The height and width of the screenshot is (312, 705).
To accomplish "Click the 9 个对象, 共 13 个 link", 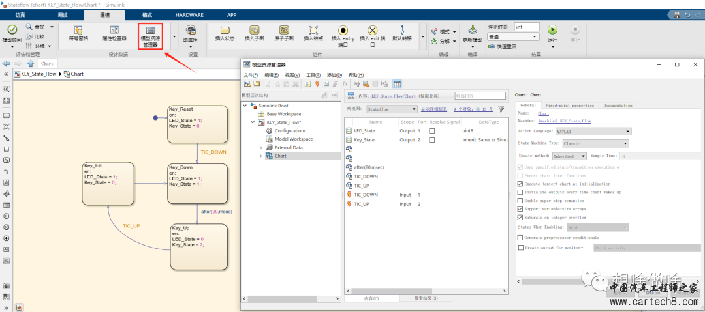I will [473, 109].
